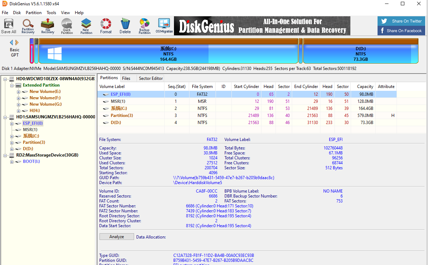428x265 pixels.
Task: Select the D(D:) partition bar in disk map
Action: click(361, 51)
